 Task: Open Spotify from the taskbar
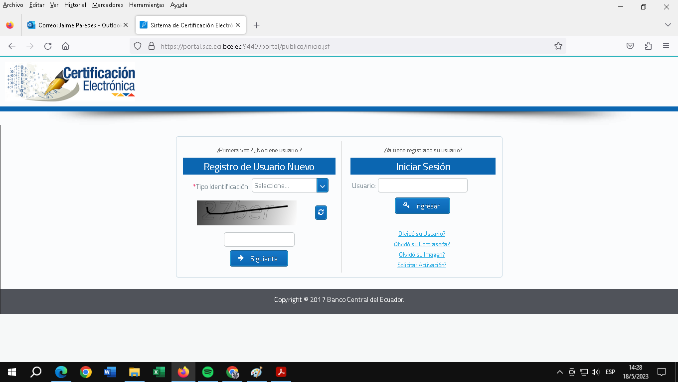point(208,372)
